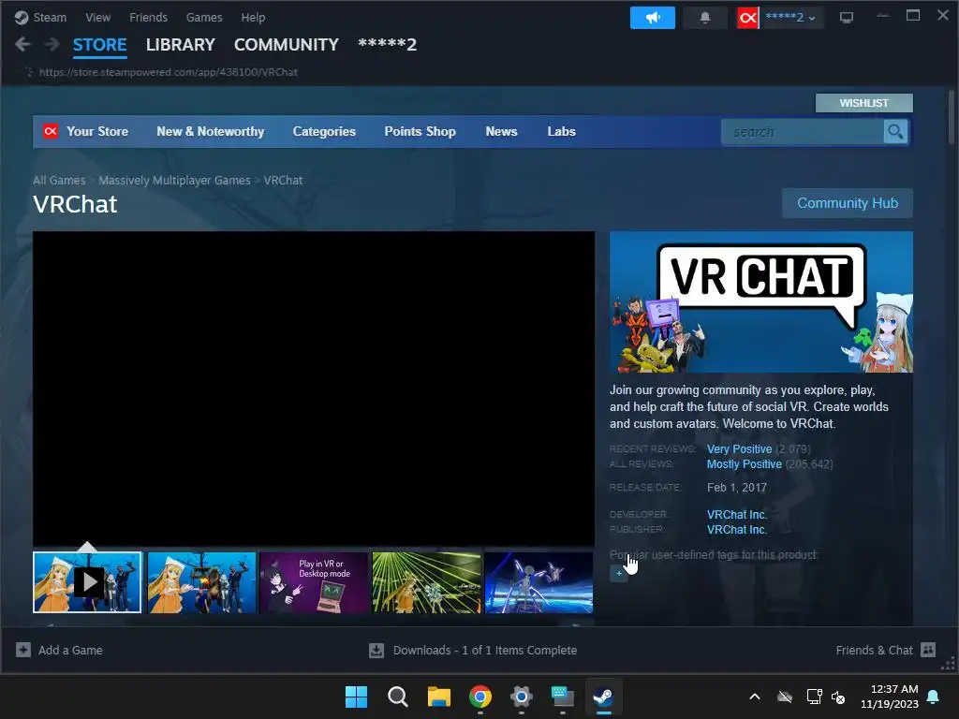Launch Chrome from taskbar
This screenshot has height=719, width=959.
pos(480,697)
